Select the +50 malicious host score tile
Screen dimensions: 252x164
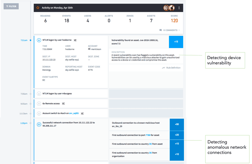[x=177, y=125]
